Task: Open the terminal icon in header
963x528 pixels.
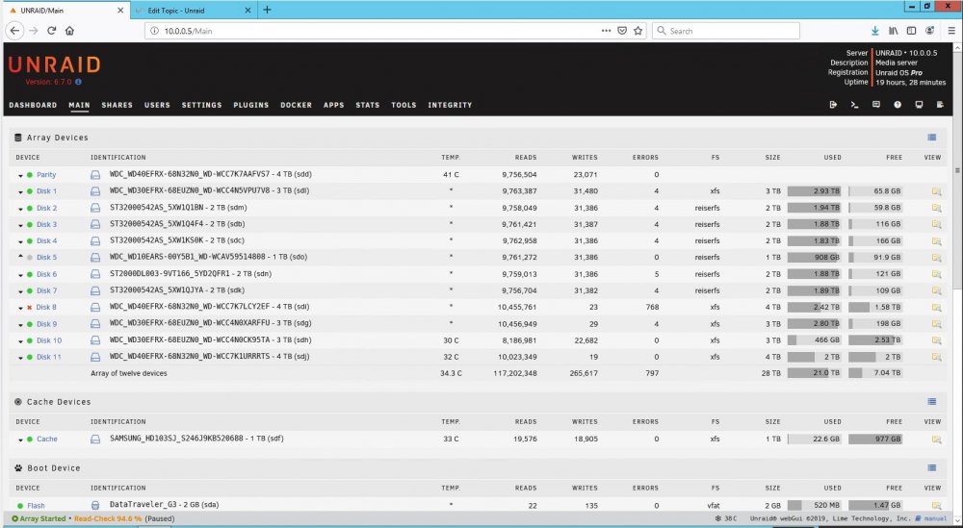Action: (x=854, y=105)
